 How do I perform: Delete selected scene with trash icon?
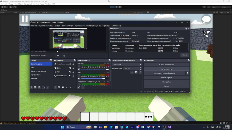pos(35,87)
